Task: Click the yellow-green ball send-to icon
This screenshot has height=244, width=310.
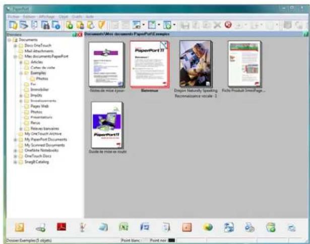Action: tap(208, 227)
